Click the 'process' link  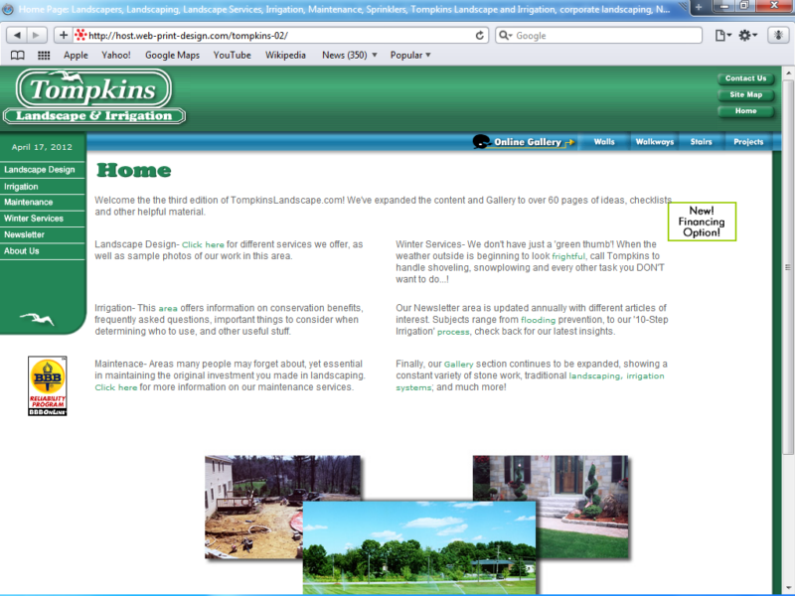453,333
